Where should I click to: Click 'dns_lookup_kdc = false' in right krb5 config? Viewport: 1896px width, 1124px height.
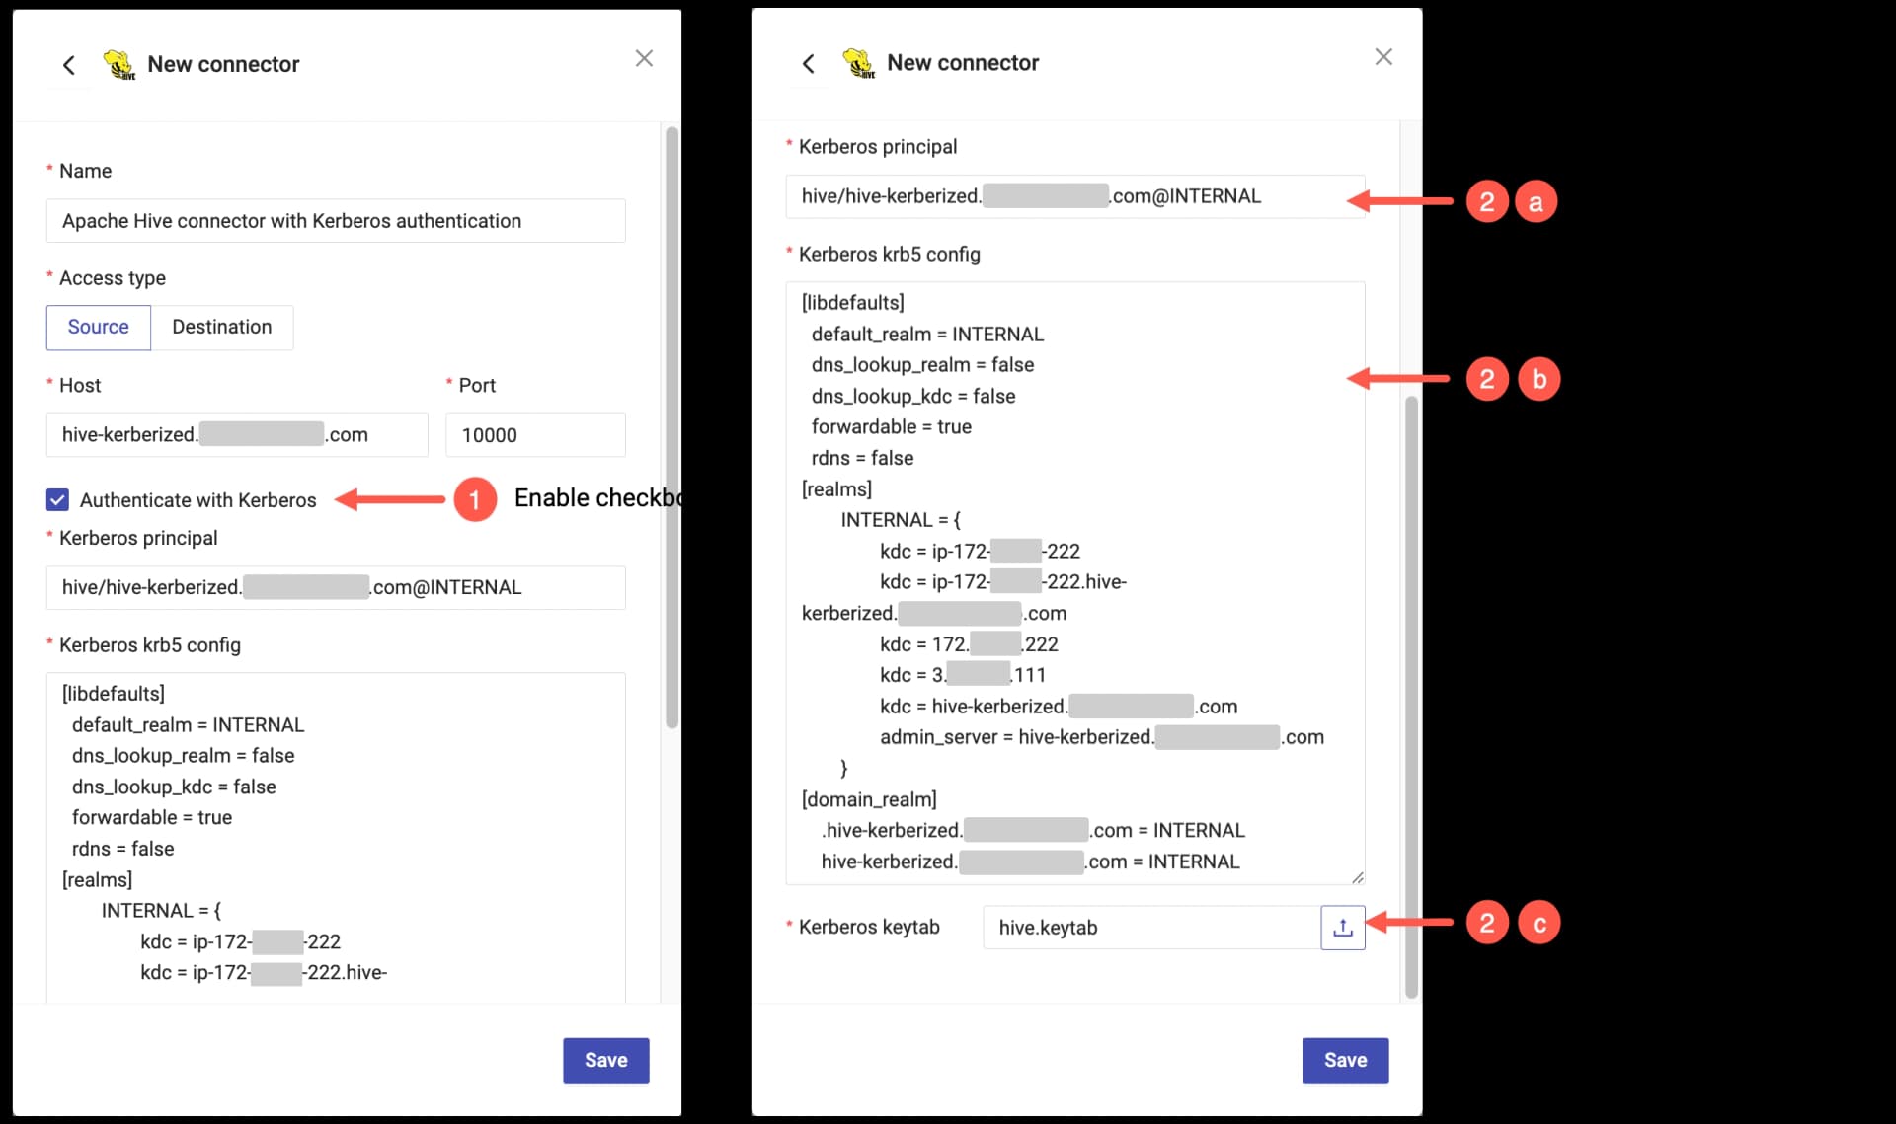pyautogui.click(x=913, y=396)
